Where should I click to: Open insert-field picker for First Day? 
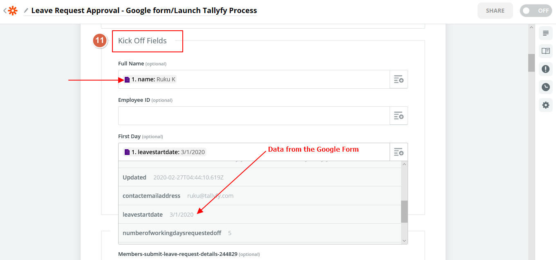pos(399,152)
